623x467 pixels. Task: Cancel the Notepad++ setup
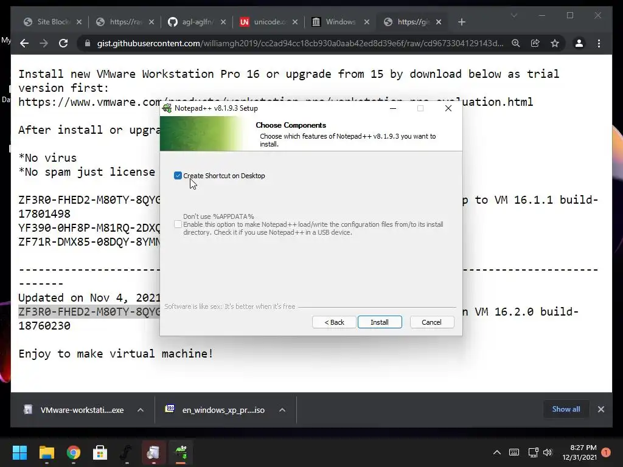pos(431,322)
